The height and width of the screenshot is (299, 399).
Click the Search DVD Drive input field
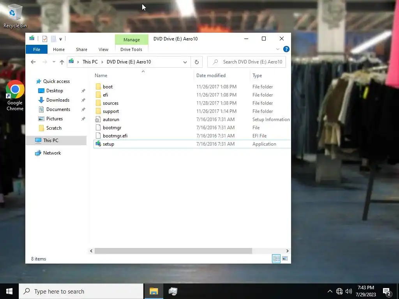(247, 62)
